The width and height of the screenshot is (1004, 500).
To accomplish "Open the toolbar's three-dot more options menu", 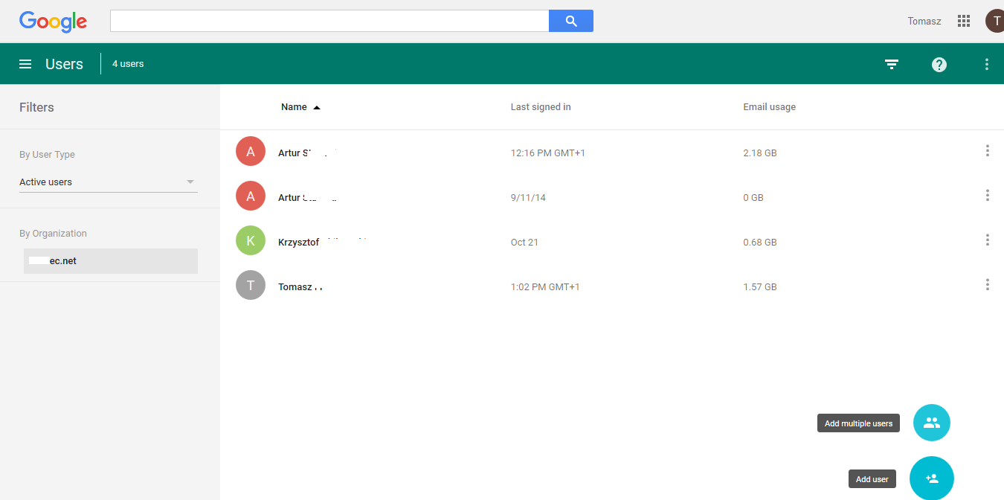I will coord(987,65).
